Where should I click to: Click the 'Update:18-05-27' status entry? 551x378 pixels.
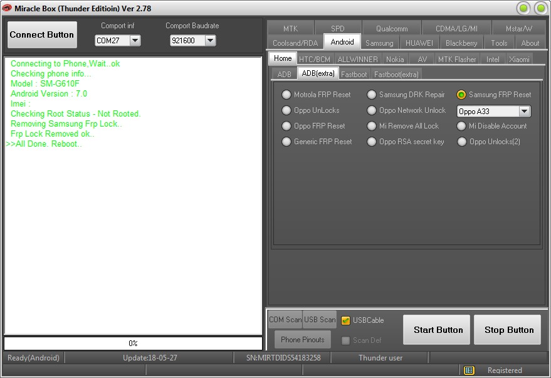tap(150, 357)
